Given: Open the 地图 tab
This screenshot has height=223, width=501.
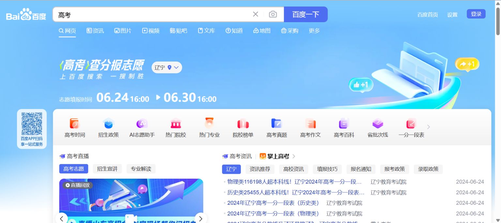Looking at the screenshot, I should pos(262,31).
